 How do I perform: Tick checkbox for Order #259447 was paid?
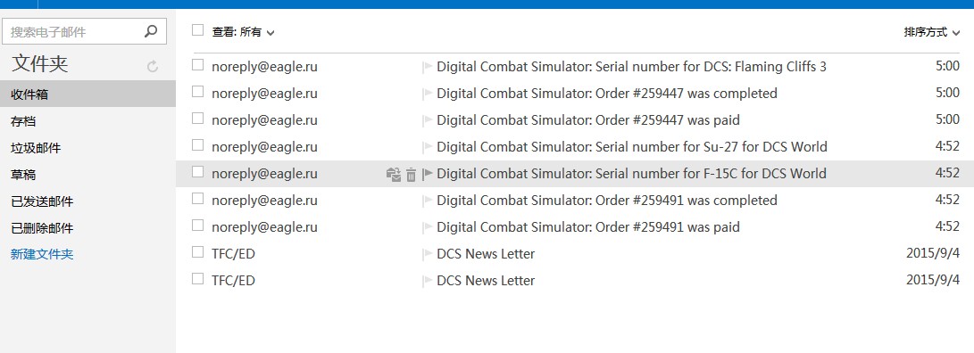click(197, 118)
